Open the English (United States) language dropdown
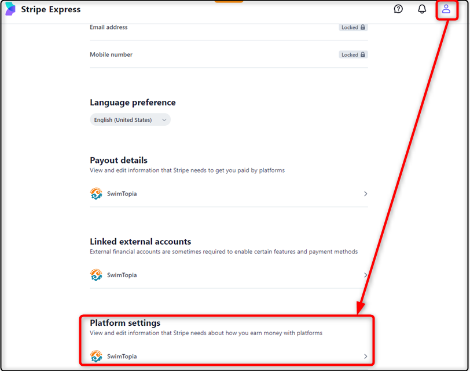470x371 pixels. (x=130, y=120)
